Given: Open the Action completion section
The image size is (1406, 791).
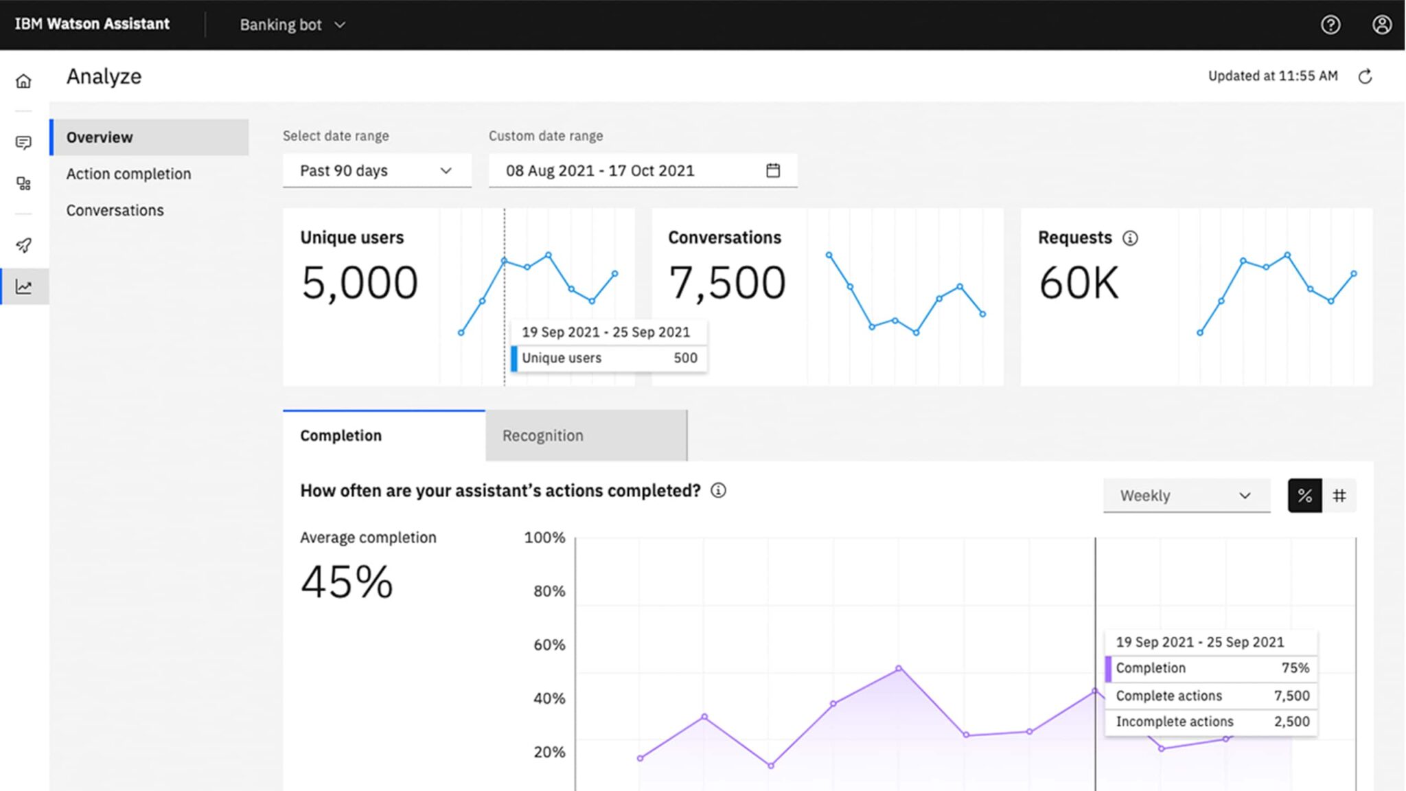Looking at the screenshot, I should click(129, 174).
